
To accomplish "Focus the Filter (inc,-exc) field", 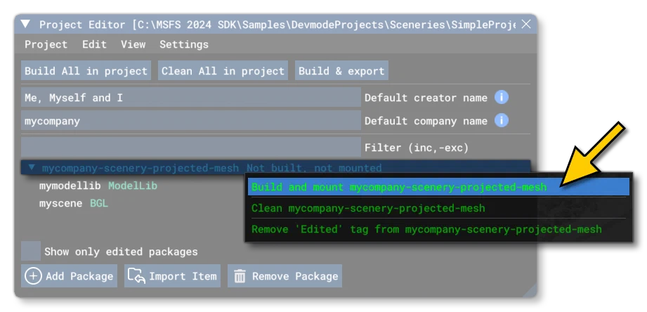I will (x=191, y=148).
